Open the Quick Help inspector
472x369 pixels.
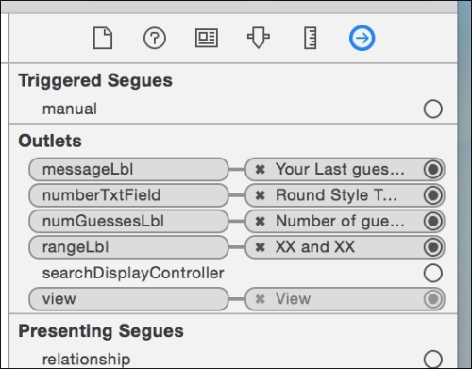[x=155, y=38]
